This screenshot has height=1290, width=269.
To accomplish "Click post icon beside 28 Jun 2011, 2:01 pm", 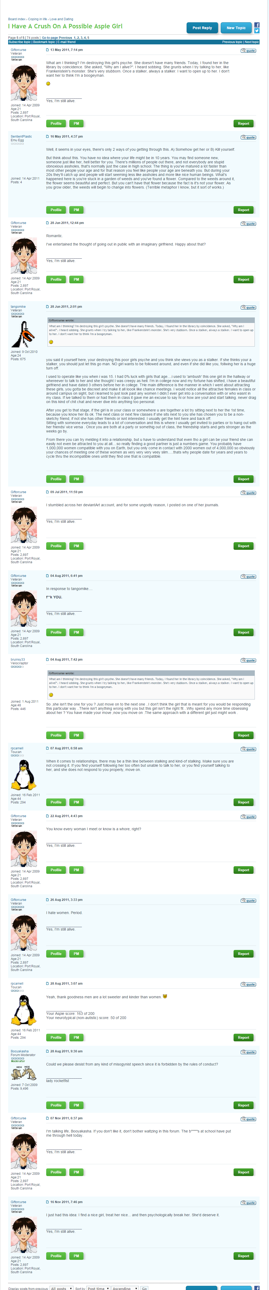I will (48, 306).
